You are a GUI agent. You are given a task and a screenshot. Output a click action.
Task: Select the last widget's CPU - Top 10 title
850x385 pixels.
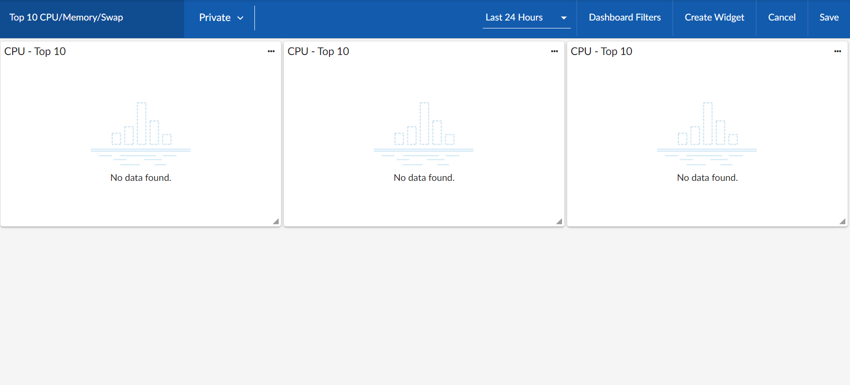(x=602, y=51)
